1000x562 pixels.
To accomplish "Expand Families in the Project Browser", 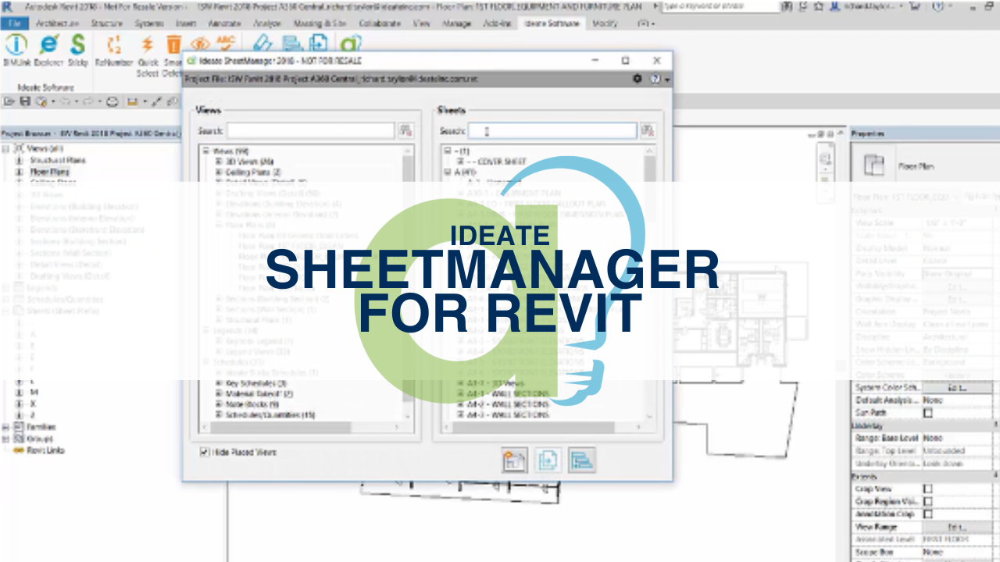I will click(x=5, y=427).
